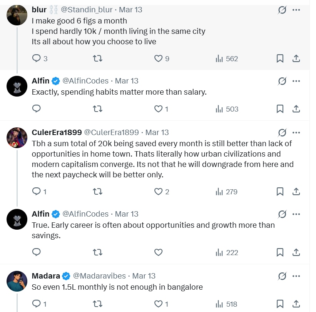View 279 views analytics on CulerEra1899's tweet
The height and width of the screenshot is (312, 316).
(227, 192)
